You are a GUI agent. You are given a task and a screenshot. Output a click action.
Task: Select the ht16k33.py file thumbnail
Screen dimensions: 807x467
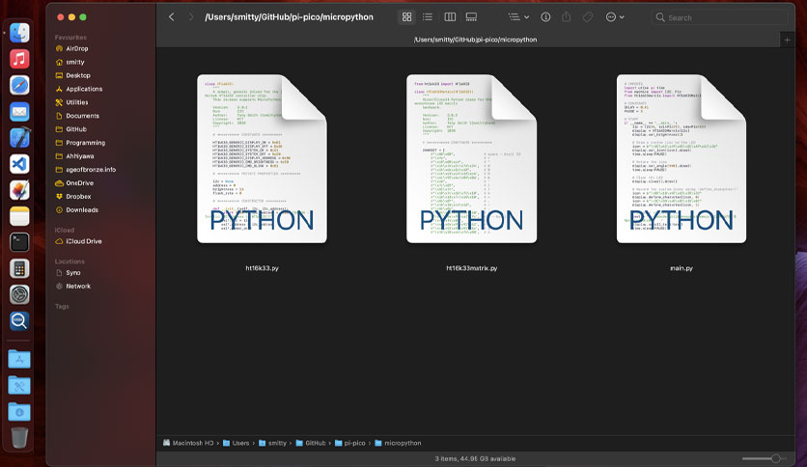pos(262,158)
